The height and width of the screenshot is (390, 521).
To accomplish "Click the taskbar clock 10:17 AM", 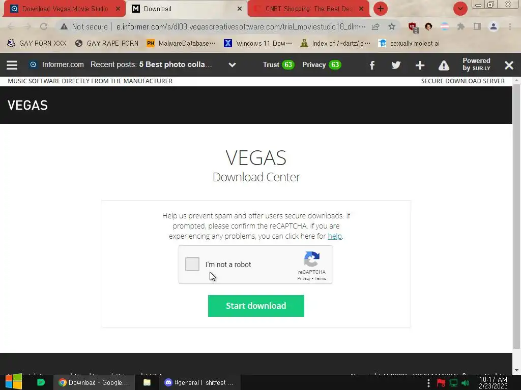I will point(493,382).
